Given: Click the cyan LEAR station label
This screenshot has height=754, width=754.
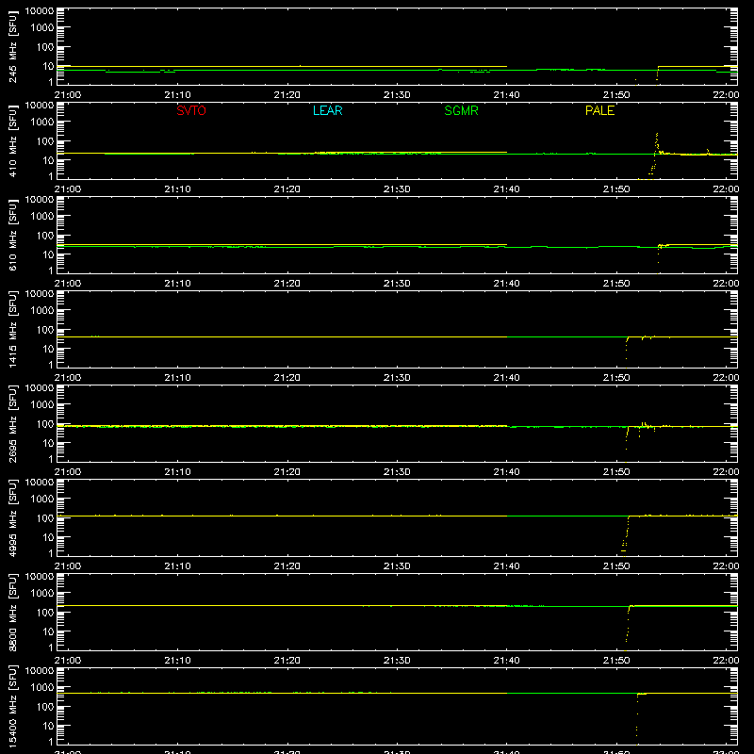Looking at the screenshot, I should (x=327, y=110).
